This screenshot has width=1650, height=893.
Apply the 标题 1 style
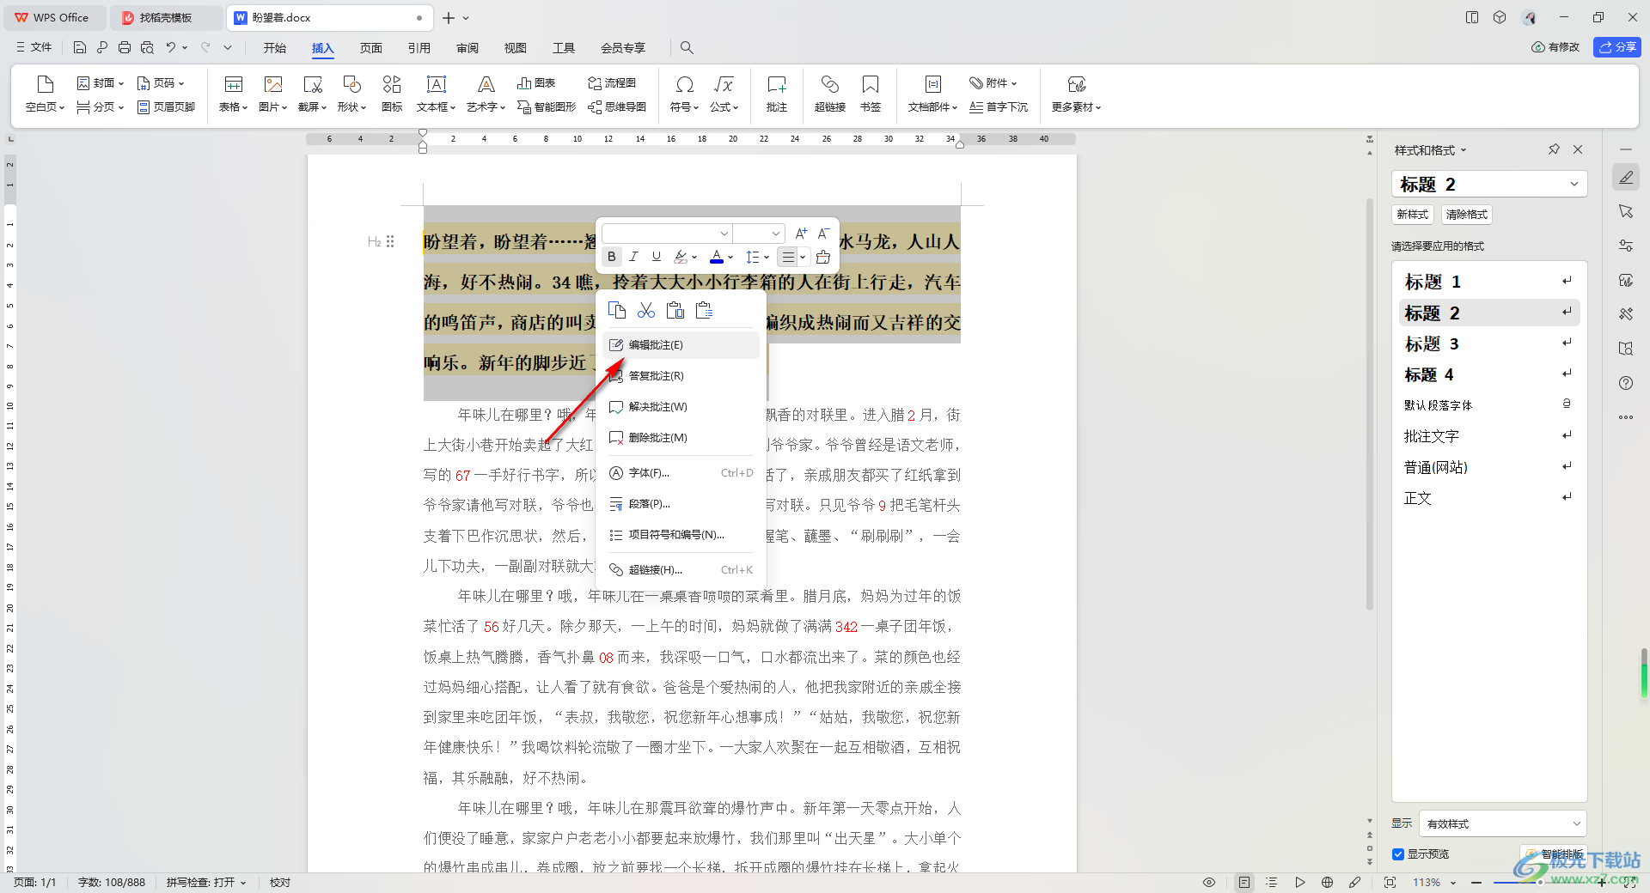(x=1488, y=282)
